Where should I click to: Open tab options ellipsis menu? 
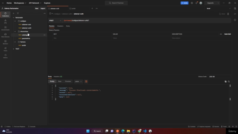tap(97, 9)
